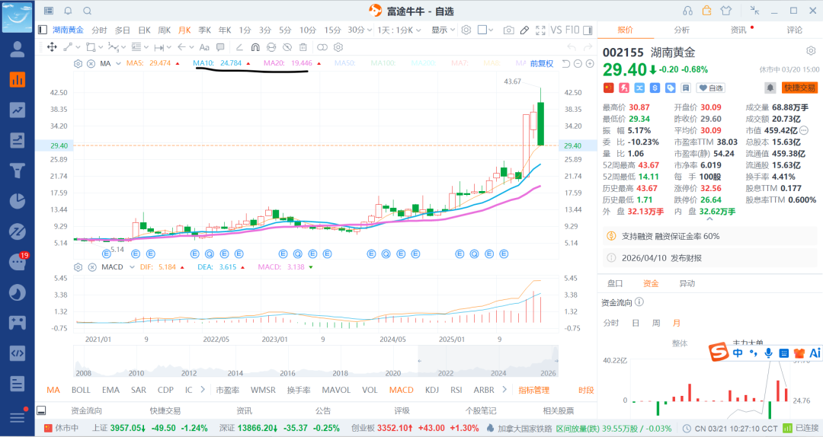Viewport: 823px width, 437px height.
Task: Enter full-screen chart mode
Action: pos(540,30)
